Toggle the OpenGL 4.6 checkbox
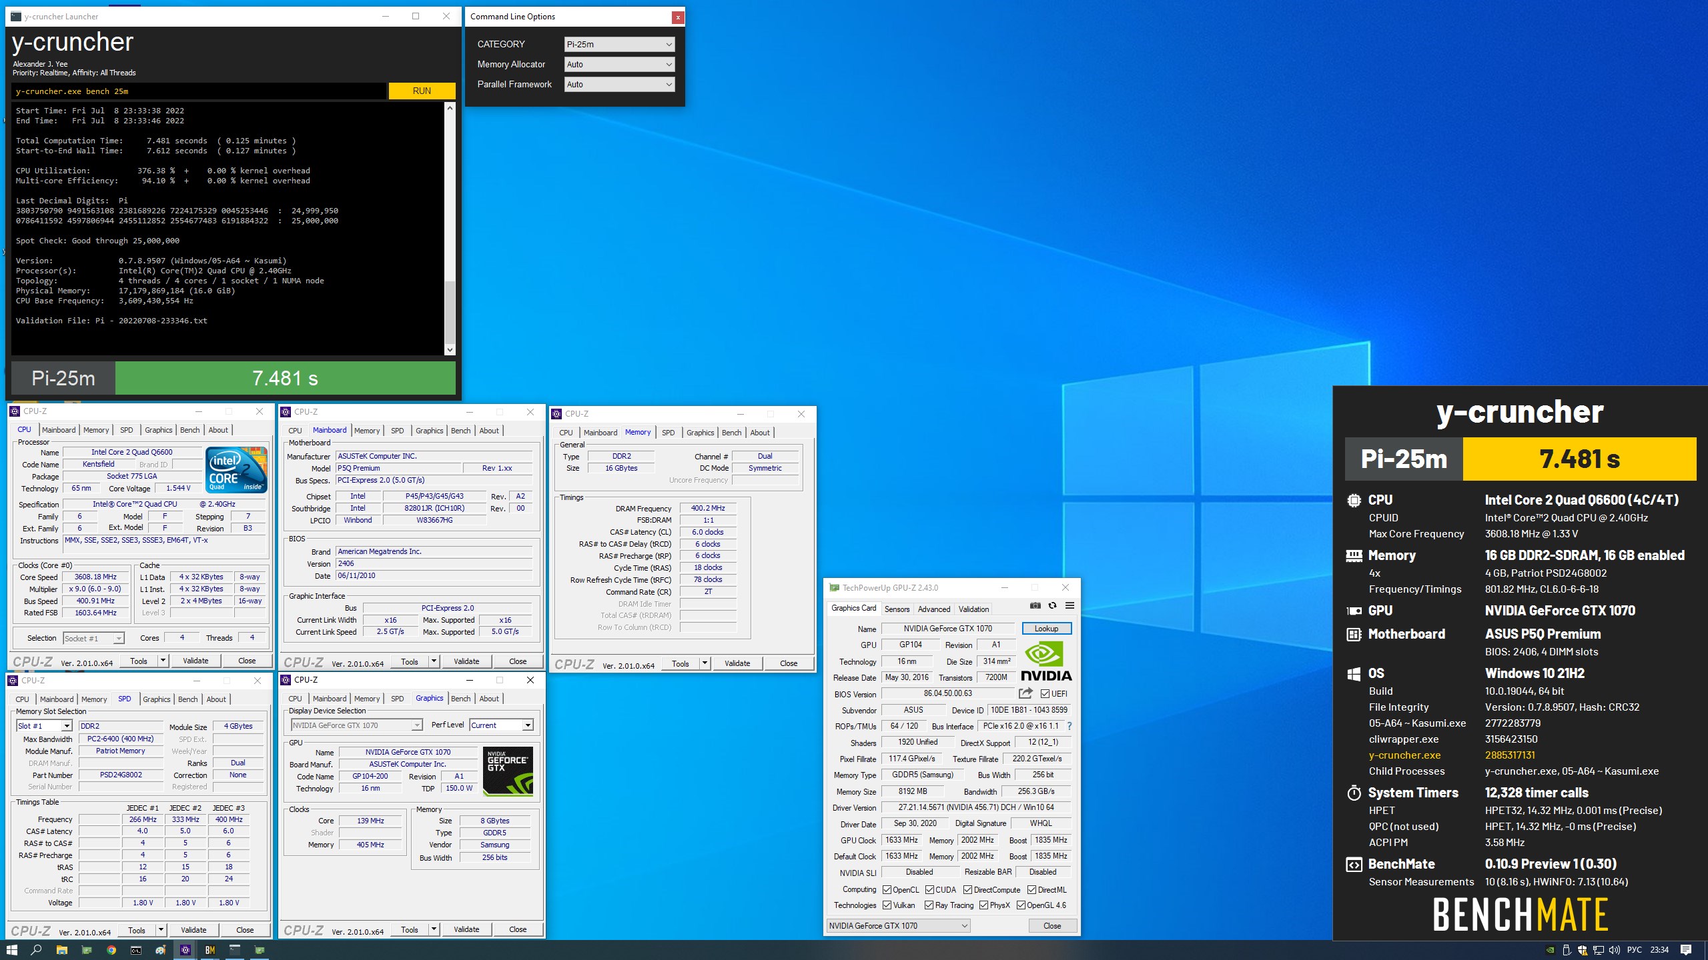This screenshot has width=1708, height=960. 1021,905
